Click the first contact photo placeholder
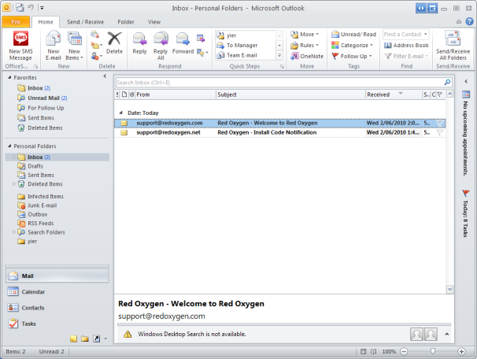Image resolution: width=477 pixels, height=359 pixels. (x=416, y=334)
